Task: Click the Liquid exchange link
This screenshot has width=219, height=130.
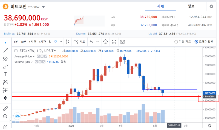Action: 152,34
